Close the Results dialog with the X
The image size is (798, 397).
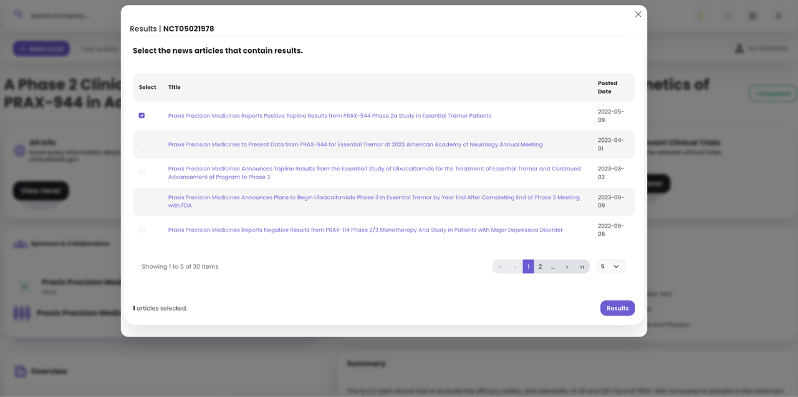[x=638, y=14]
